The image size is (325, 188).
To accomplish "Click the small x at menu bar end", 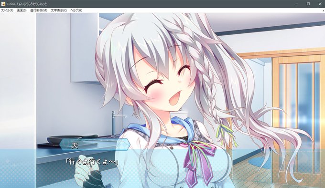I will point(323,10).
